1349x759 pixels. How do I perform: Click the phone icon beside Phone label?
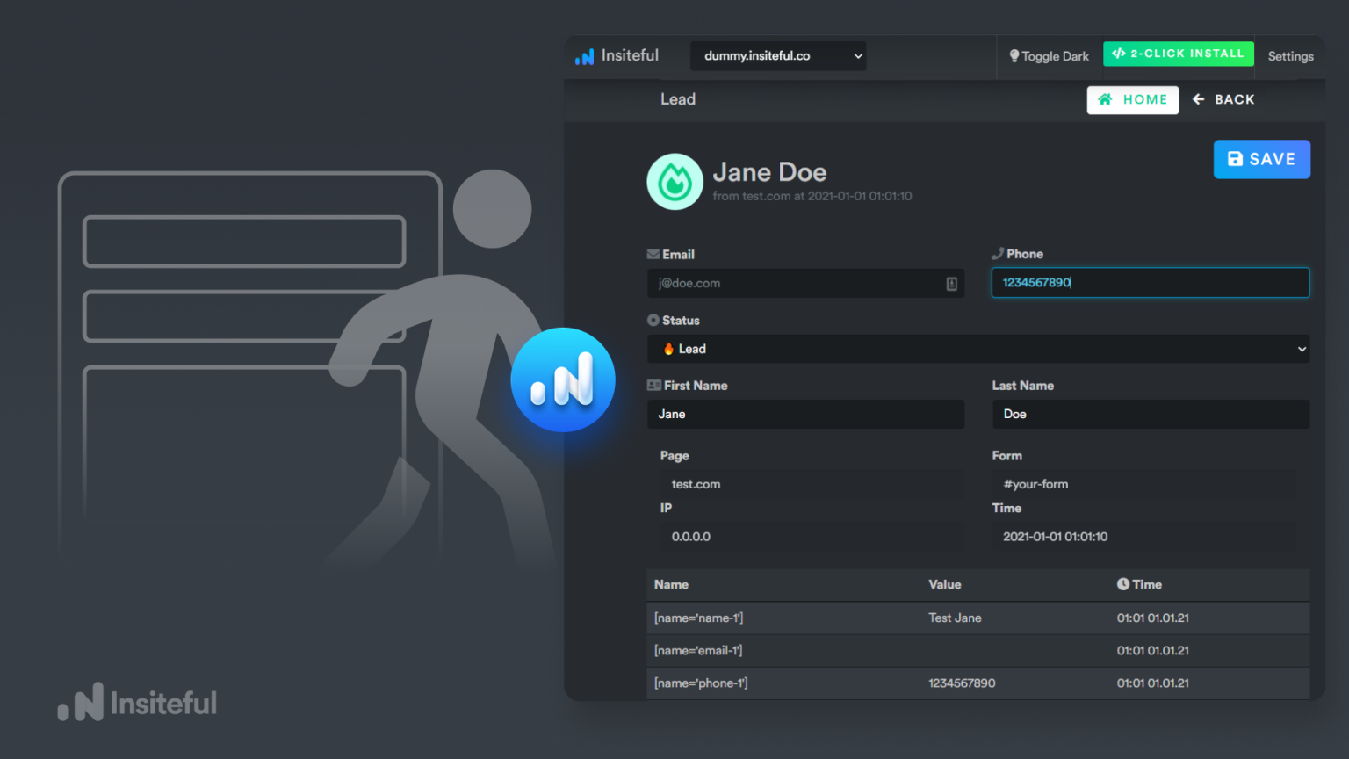(998, 254)
